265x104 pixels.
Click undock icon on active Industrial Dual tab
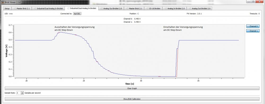(68, 8)
